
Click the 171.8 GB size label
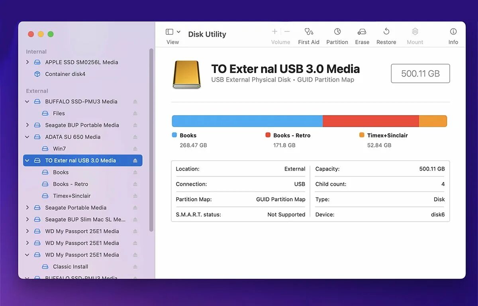(284, 145)
